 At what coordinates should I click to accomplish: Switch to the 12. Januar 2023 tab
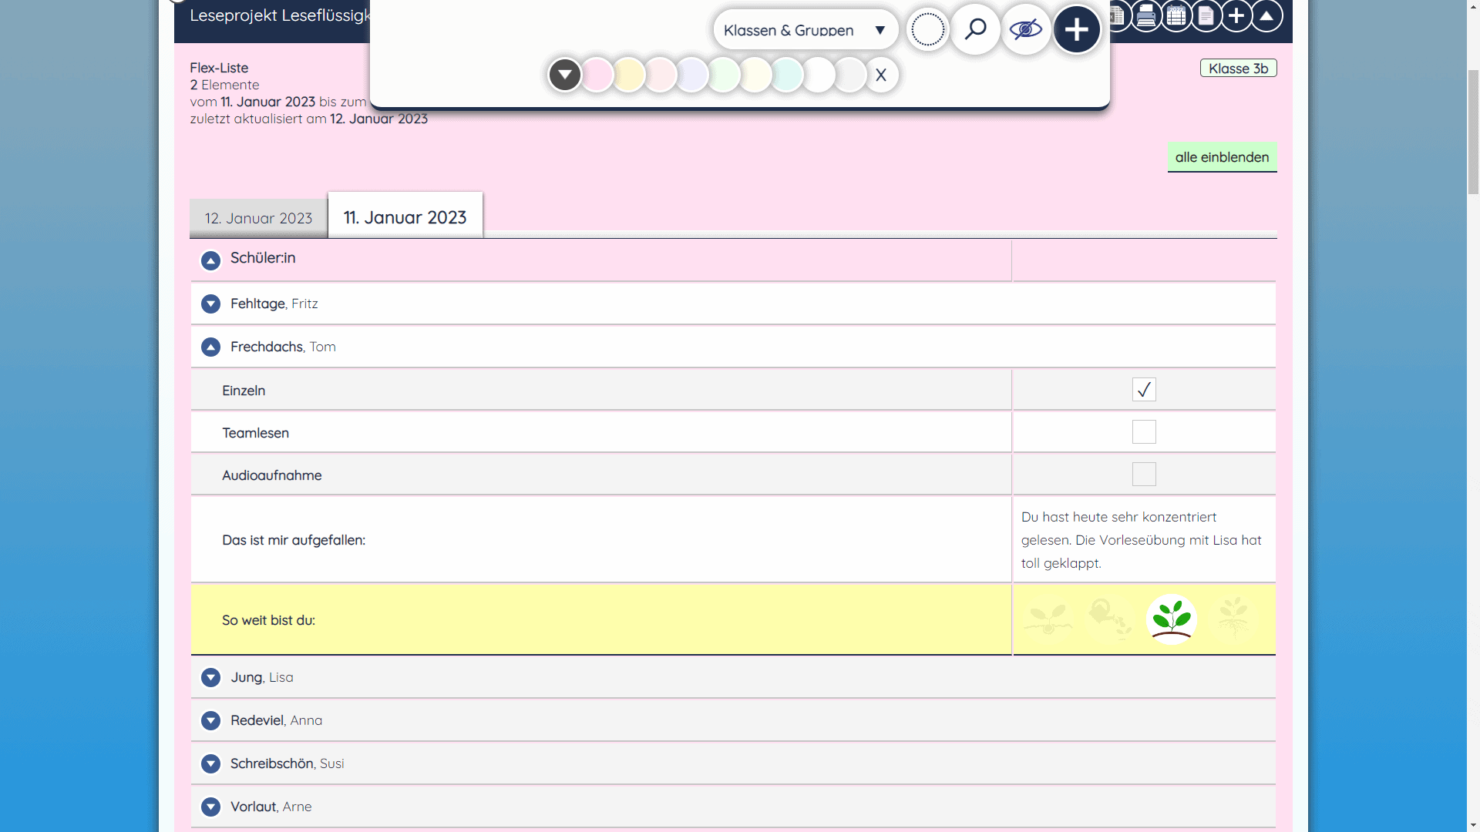(x=258, y=219)
